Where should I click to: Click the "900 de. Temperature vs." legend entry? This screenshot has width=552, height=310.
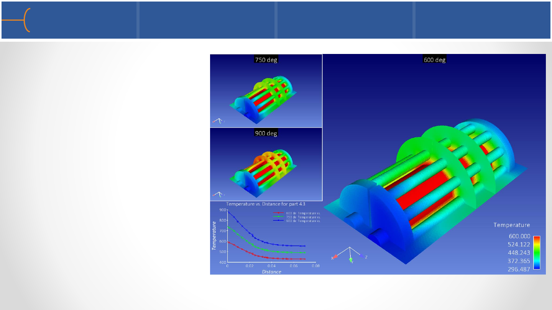(x=297, y=221)
